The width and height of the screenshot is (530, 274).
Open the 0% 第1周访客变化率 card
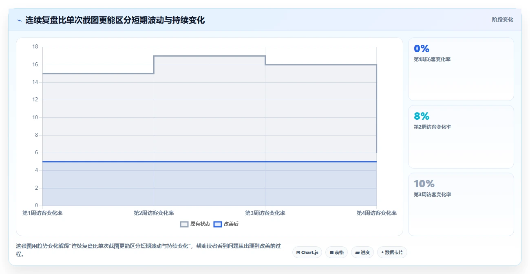click(x=461, y=69)
